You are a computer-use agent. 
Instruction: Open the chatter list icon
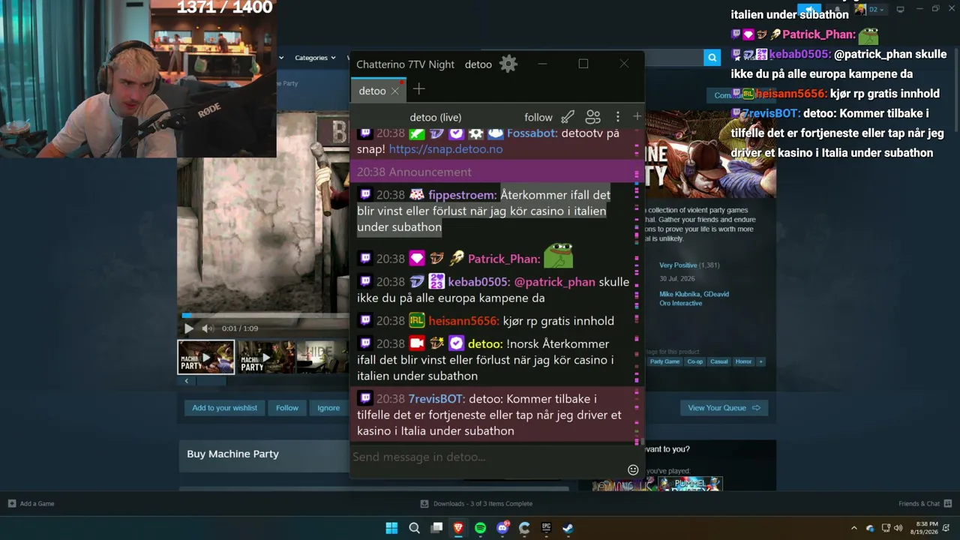tap(592, 117)
